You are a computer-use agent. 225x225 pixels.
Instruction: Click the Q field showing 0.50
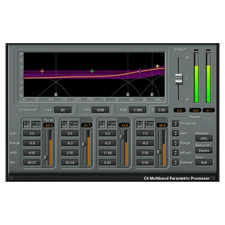click(x=162, y=110)
